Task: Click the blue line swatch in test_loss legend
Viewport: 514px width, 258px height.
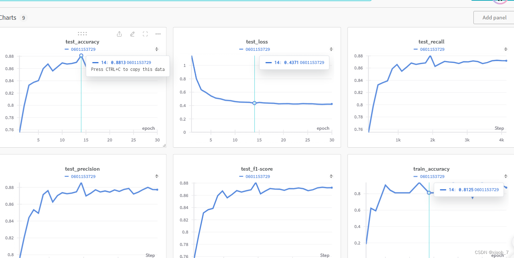Action: click(x=241, y=49)
